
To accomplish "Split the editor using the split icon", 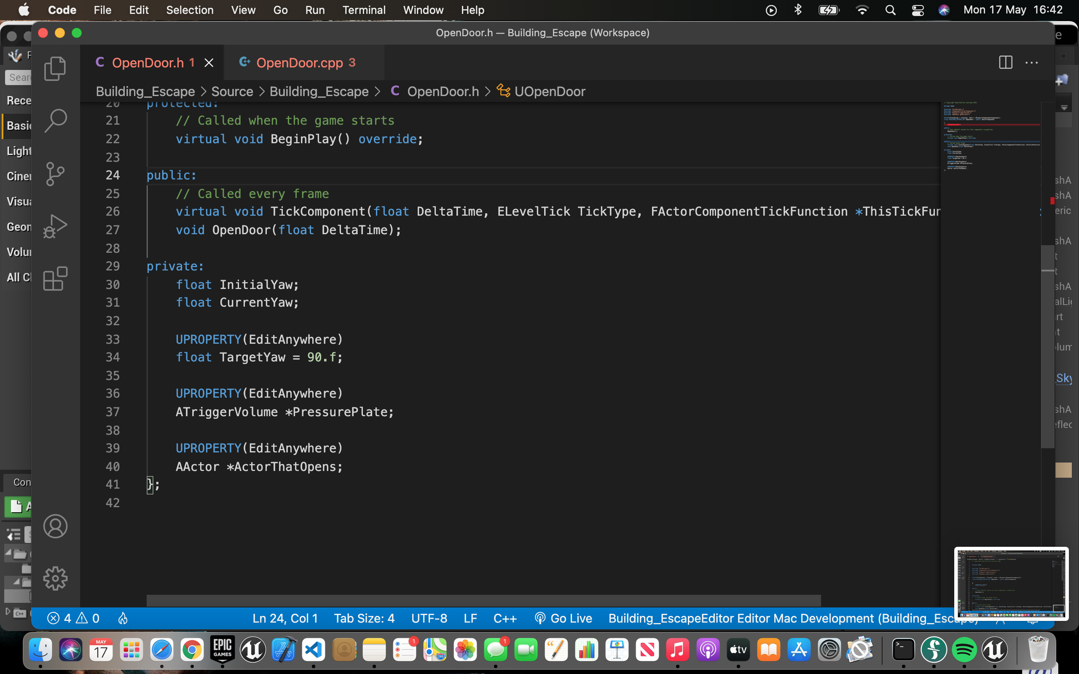I will (x=1006, y=62).
